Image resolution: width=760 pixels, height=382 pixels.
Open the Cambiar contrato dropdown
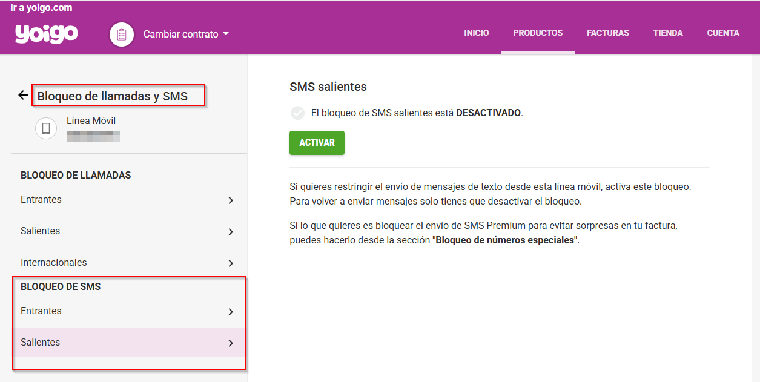coord(179,34)
